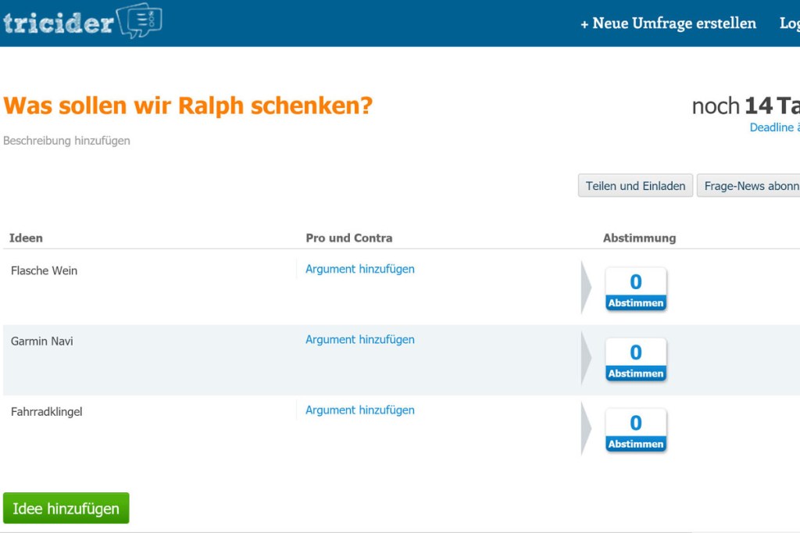
Task: Click the Deadline link under the countdown
Action: click(x=774, y=127)
